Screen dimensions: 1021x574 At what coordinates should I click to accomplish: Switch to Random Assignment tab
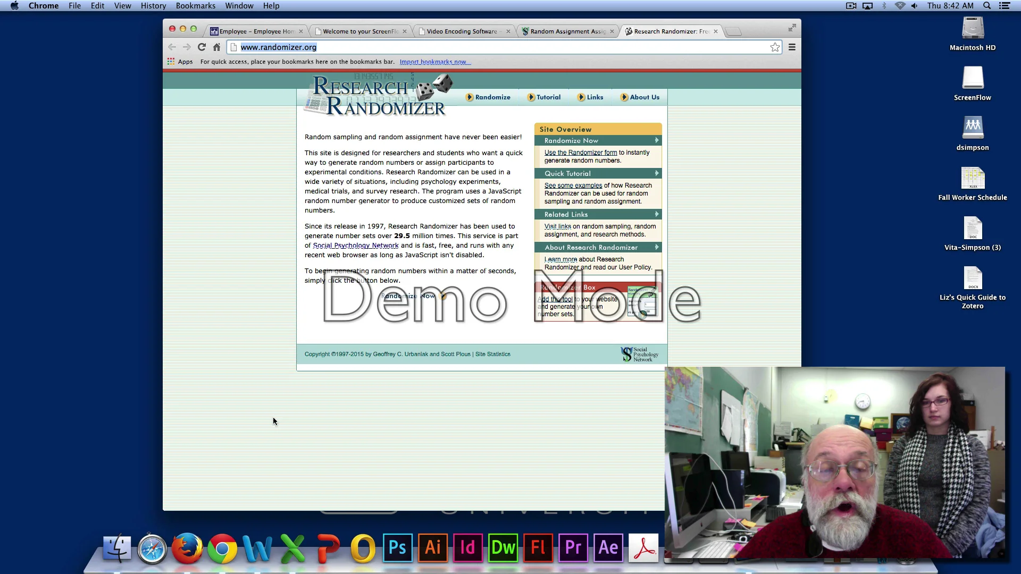567,31
